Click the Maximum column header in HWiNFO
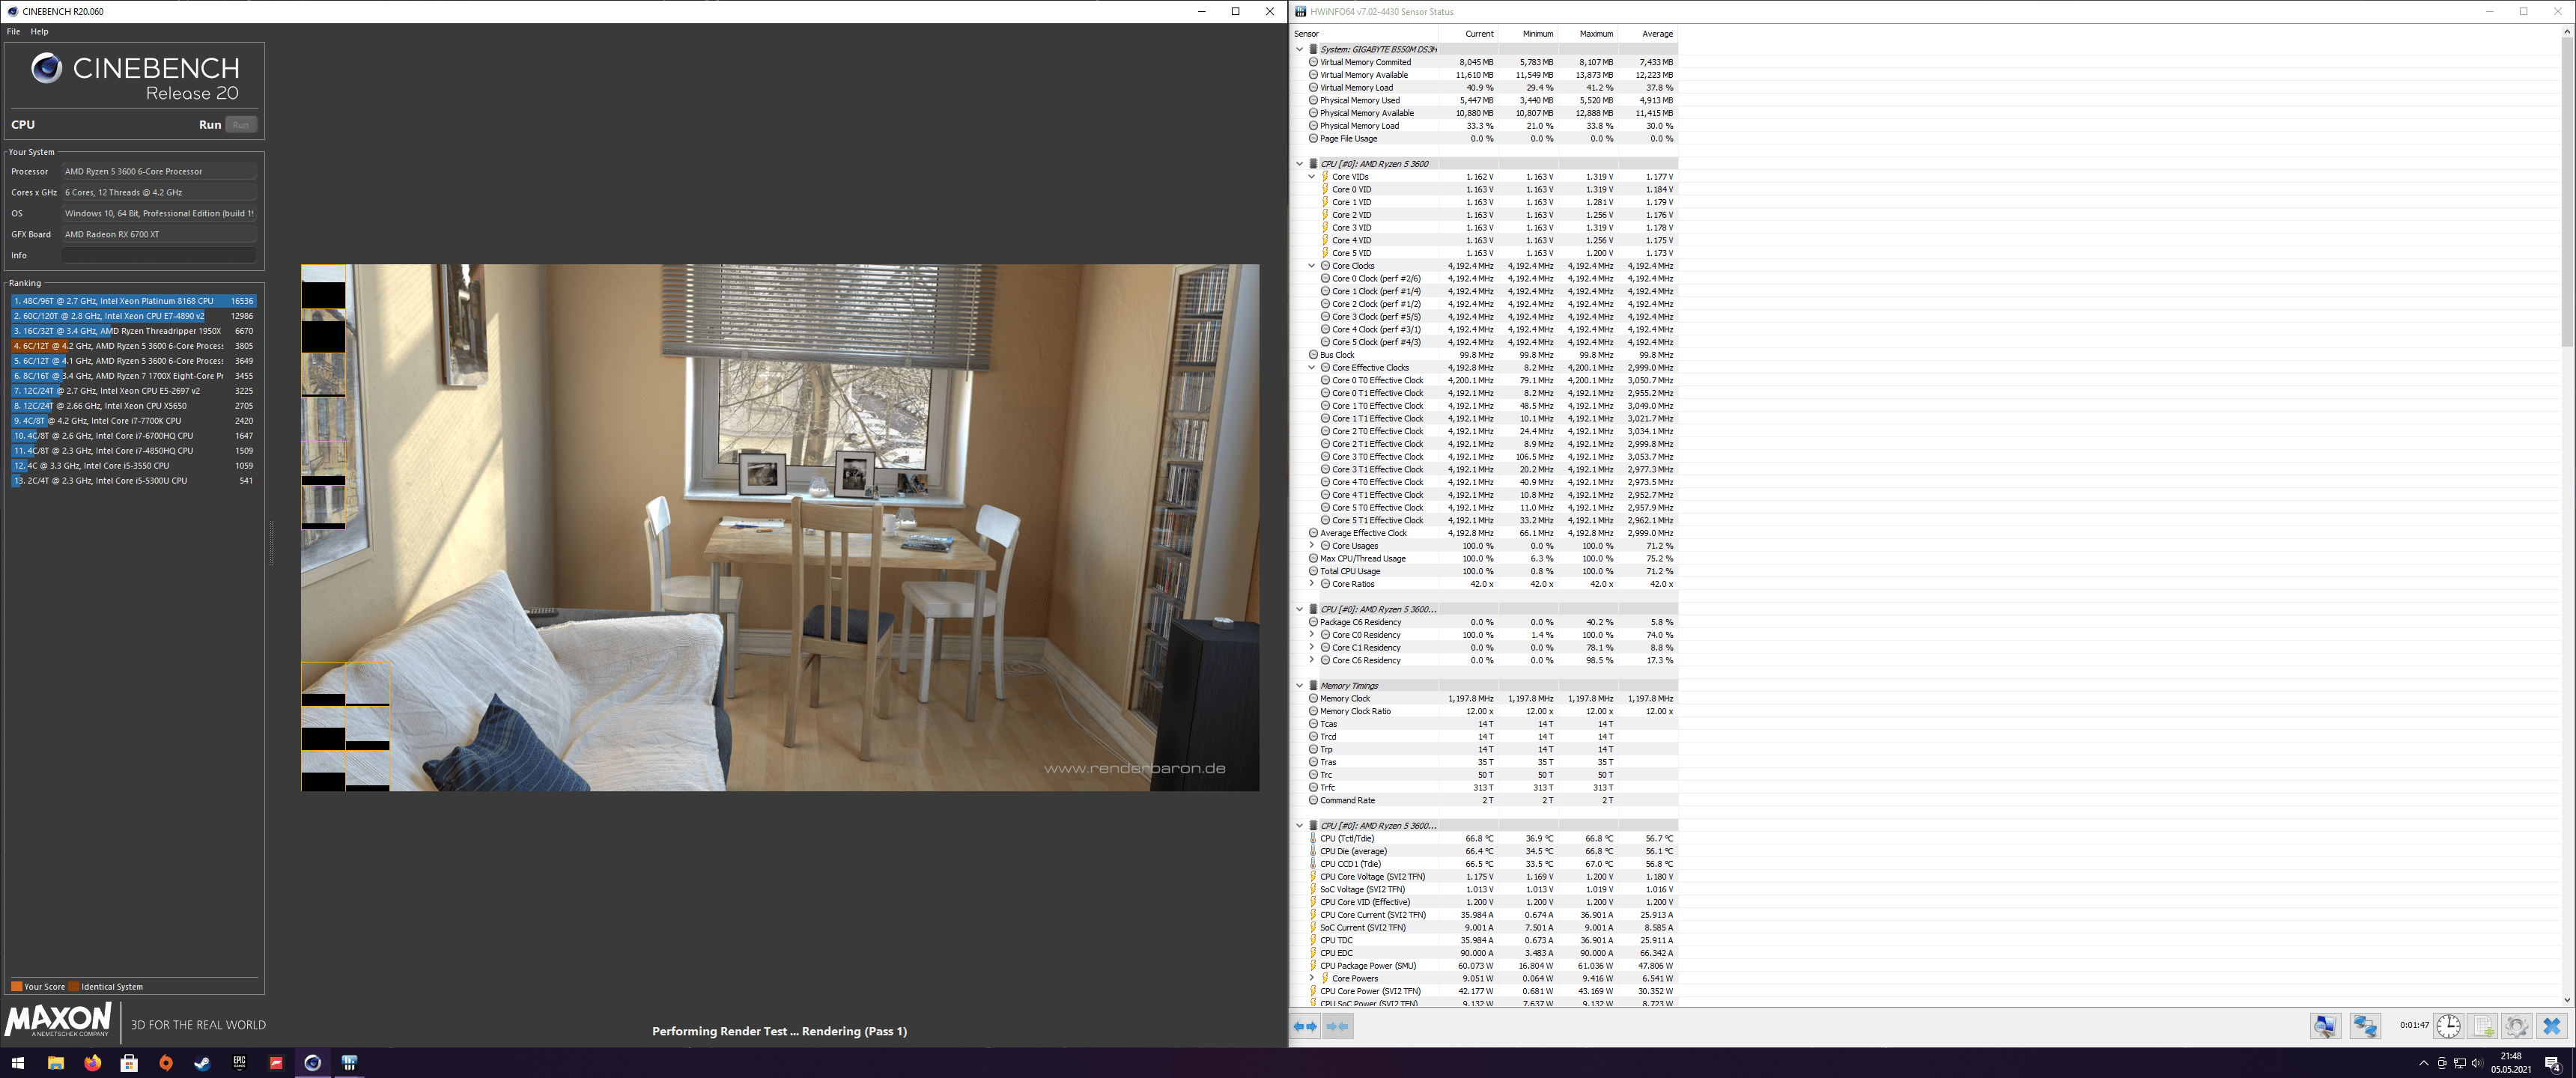 [x=1588, y=34]
